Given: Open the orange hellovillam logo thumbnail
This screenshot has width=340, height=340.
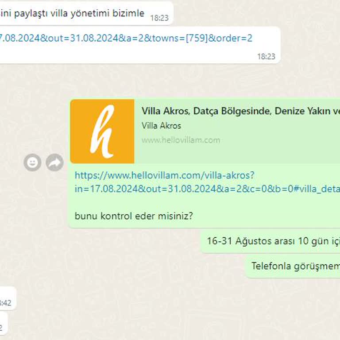Looking at the screenshot, I should (102, 131).
